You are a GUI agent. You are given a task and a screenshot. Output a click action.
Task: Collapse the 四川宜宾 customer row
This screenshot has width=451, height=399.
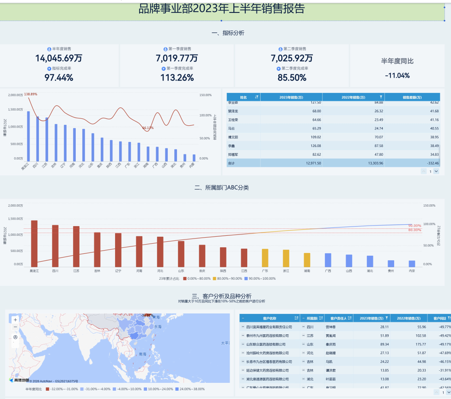point(243,327)
